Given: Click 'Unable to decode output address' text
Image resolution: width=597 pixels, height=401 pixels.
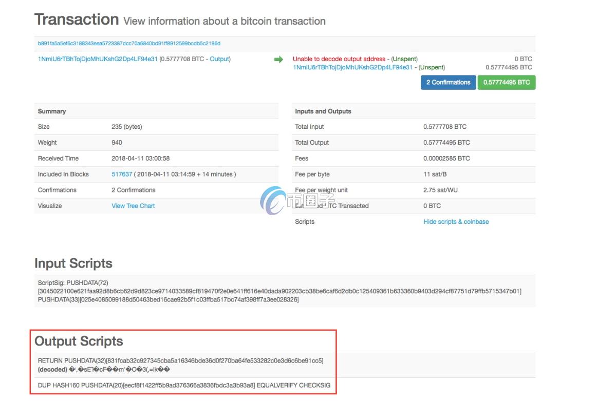Looking at the screenshot, I should pos(339,59).
